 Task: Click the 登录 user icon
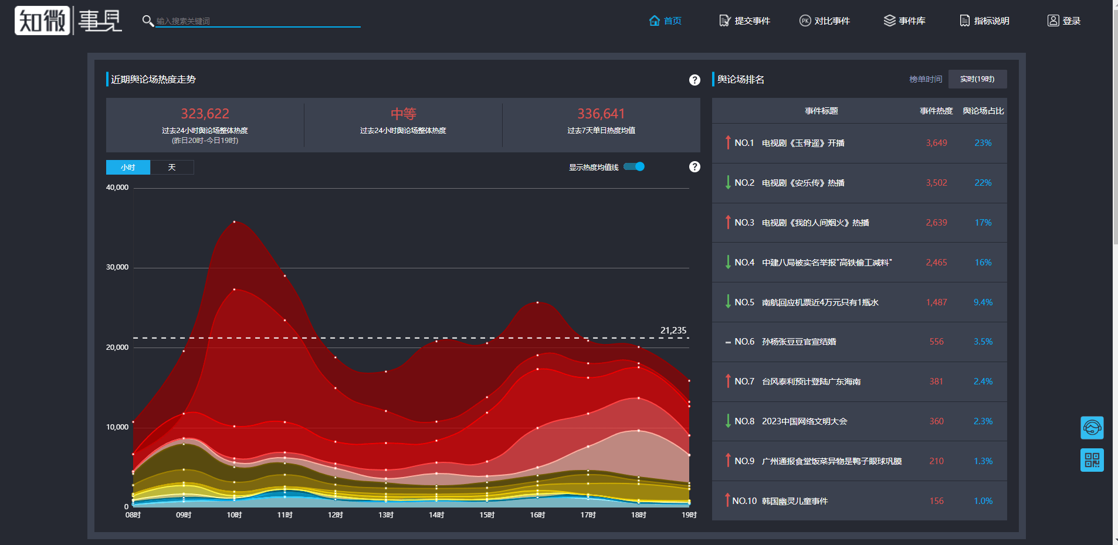(x=1053, y=21)
